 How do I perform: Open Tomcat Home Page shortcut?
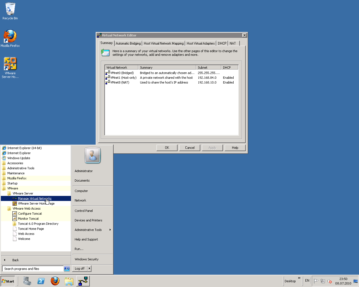point(36,229)
